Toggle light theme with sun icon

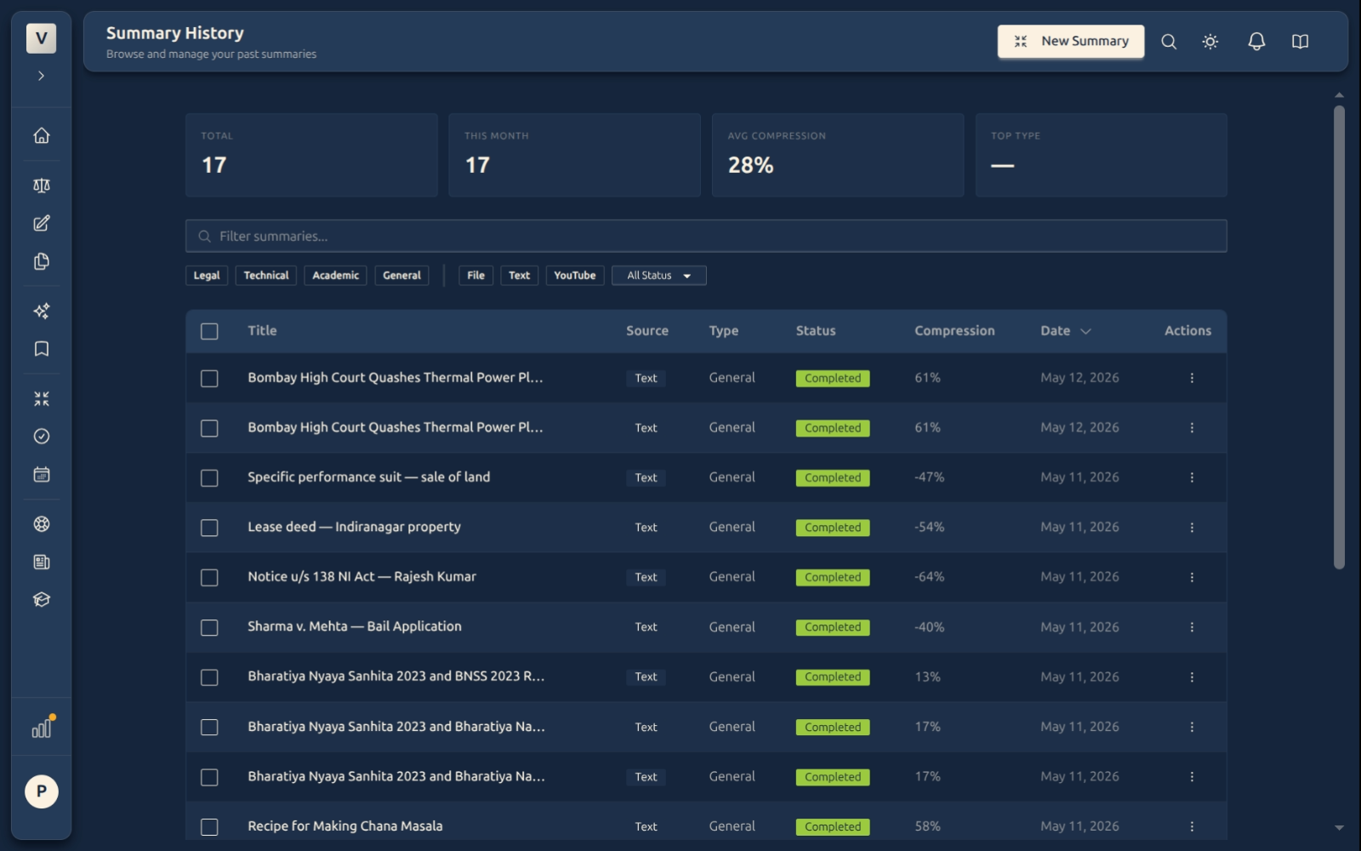coord(1210,42)
